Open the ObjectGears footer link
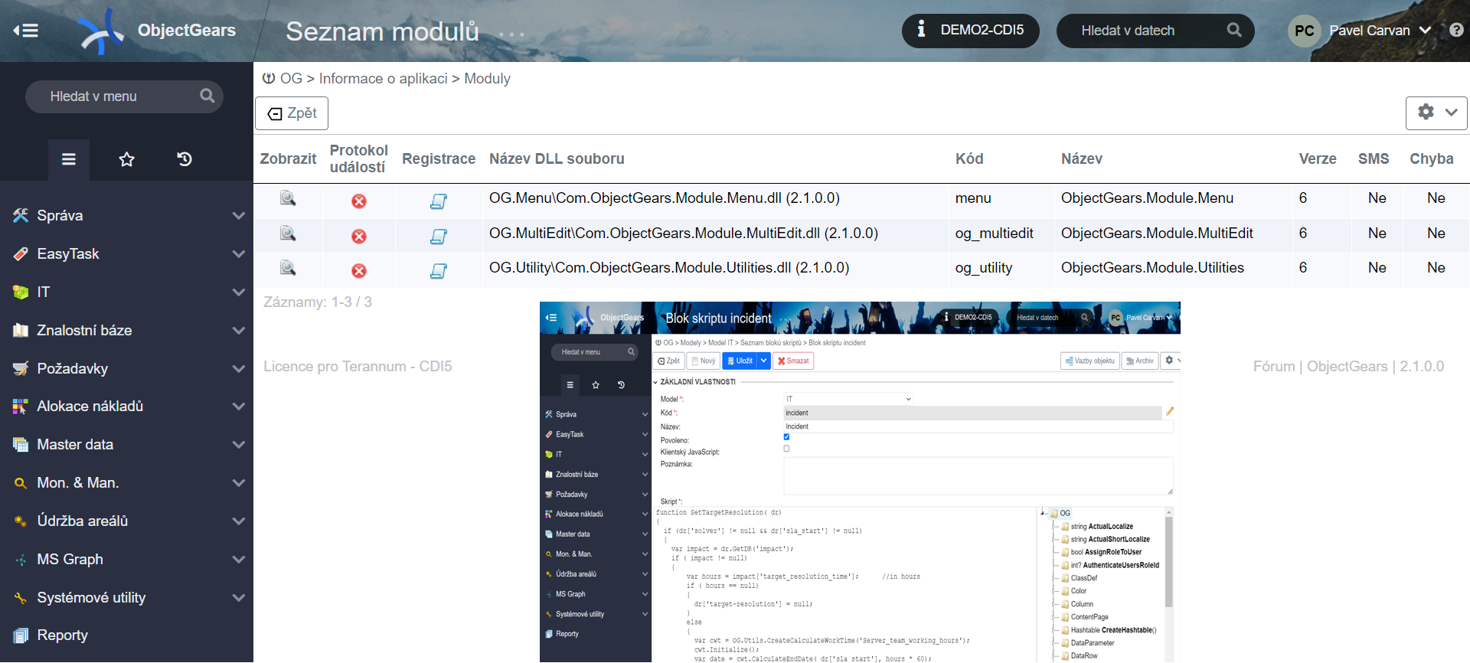The image size is (1470, 663). [1347, 367]
